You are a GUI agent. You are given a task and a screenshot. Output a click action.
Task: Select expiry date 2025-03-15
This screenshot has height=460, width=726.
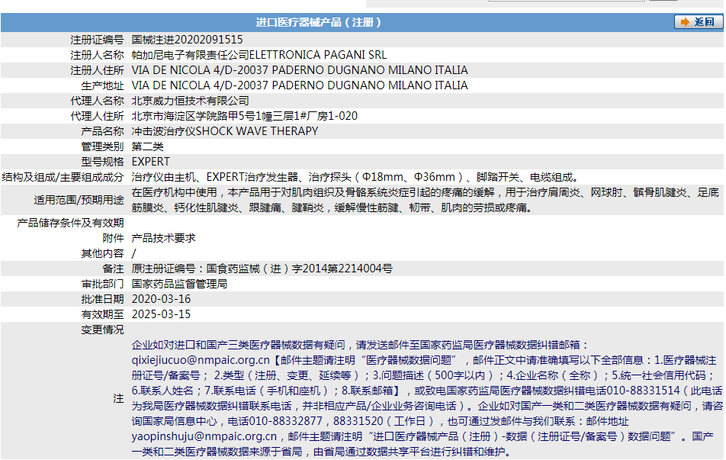(161, 315)
